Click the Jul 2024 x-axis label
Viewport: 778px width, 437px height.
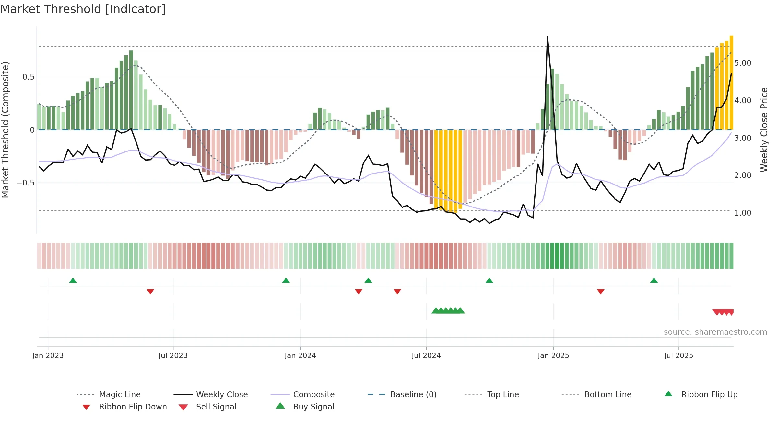click(x=426, y=355)
